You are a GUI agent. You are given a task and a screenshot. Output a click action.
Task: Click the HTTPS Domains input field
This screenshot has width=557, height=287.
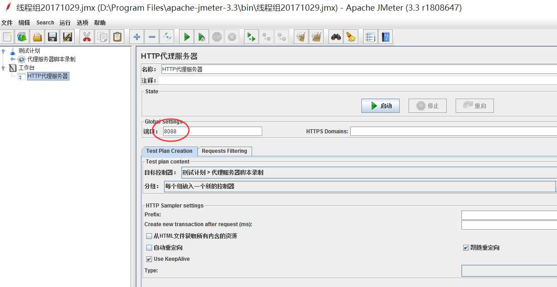click(x=453, y=131)
